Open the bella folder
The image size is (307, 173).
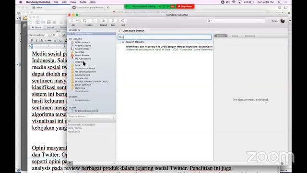[x=77, y=65]
